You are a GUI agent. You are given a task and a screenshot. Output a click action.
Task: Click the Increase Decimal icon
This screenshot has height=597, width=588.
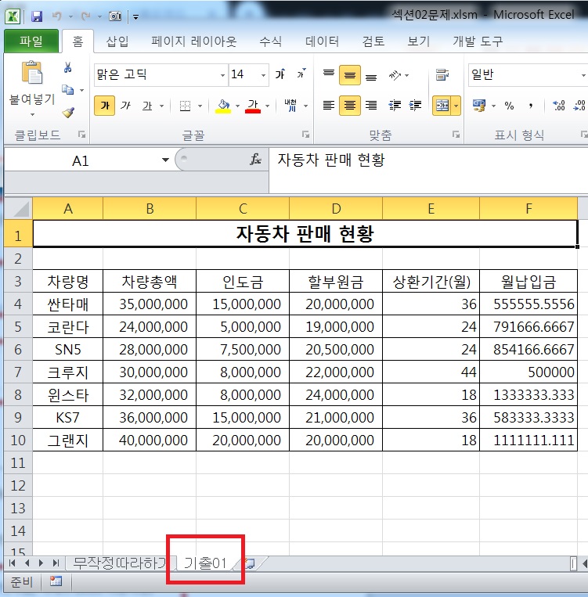pyautogui.click(x=559, y=106)
